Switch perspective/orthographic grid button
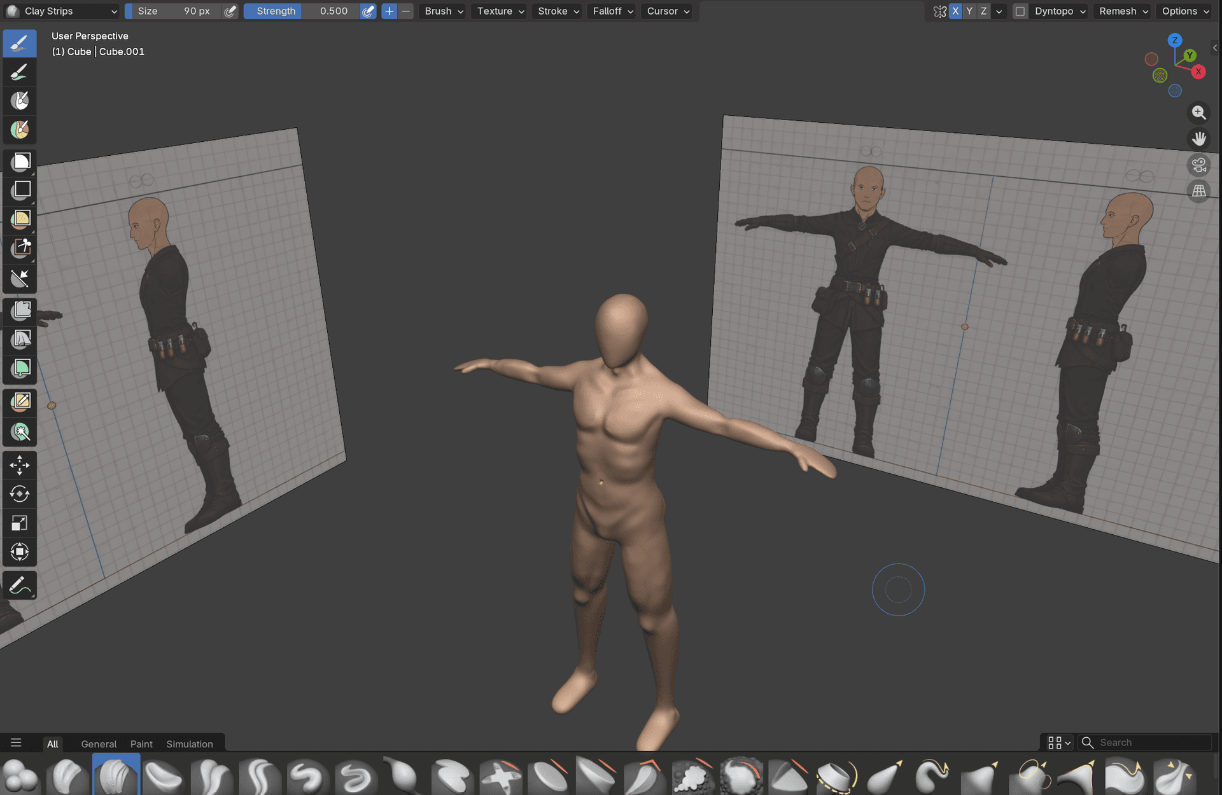The height and width of the screenshot is (795, 1222). tap(1199, 191)
